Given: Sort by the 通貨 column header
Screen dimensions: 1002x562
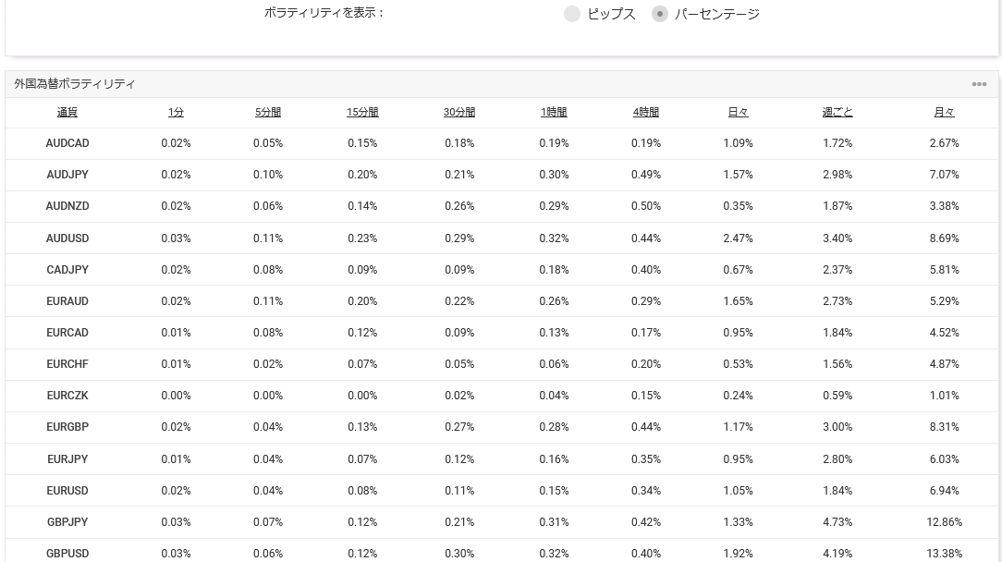Looking at the screenshot, I should [67, 112].
